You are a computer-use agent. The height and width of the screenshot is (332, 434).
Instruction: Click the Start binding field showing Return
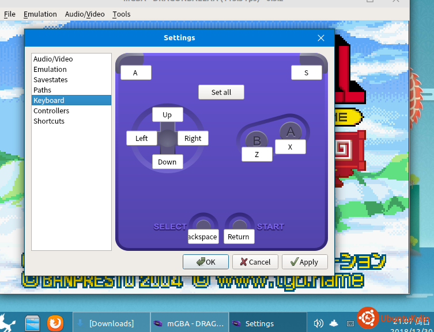pos(239,236)
